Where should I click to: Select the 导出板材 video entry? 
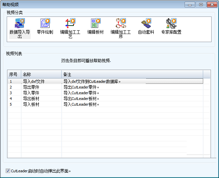click(31, 99)
